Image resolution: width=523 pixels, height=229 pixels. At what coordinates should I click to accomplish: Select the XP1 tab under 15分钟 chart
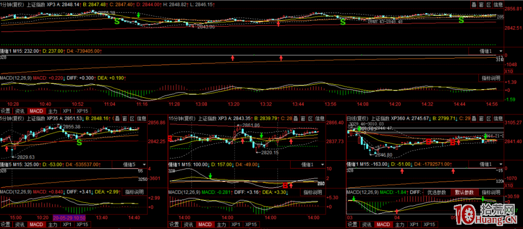(x=235, y=224)
